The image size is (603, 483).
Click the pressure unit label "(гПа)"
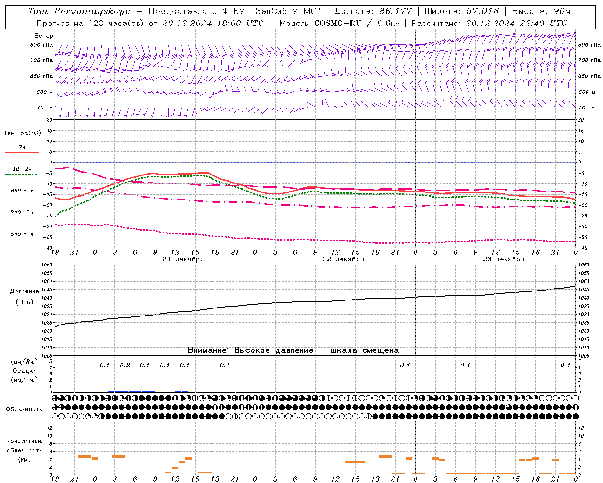click(x=24, y=302)
